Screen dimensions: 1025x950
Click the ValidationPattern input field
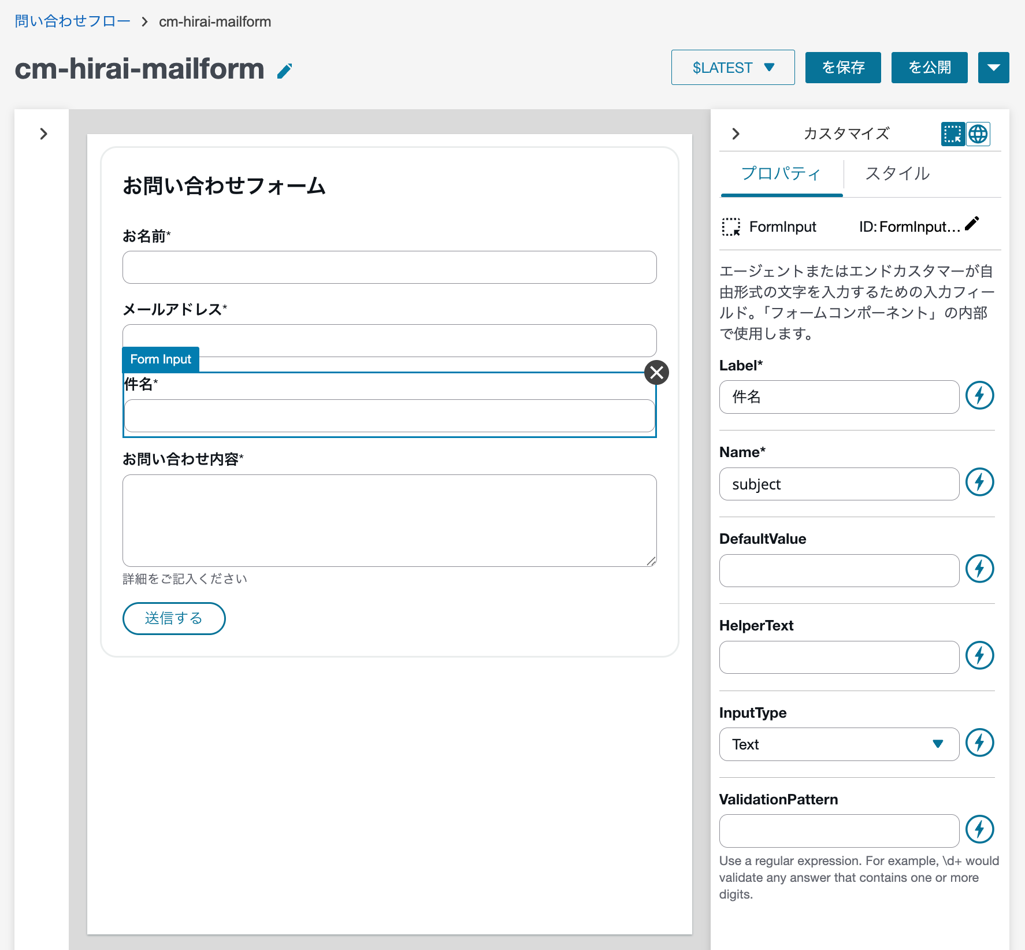(x=839, y=831)
